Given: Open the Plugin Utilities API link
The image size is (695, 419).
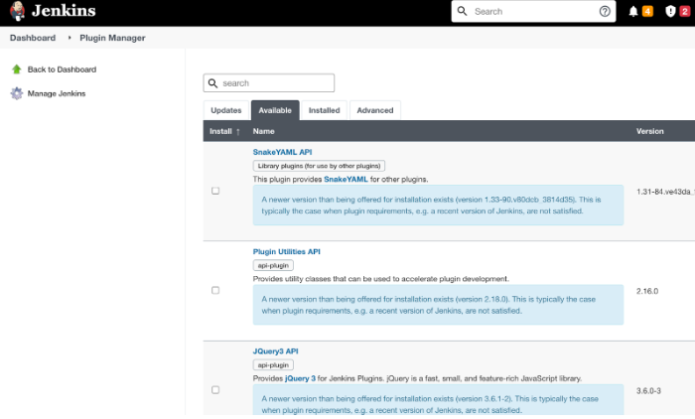Looking at the screenshot, I should pos(286,252).
